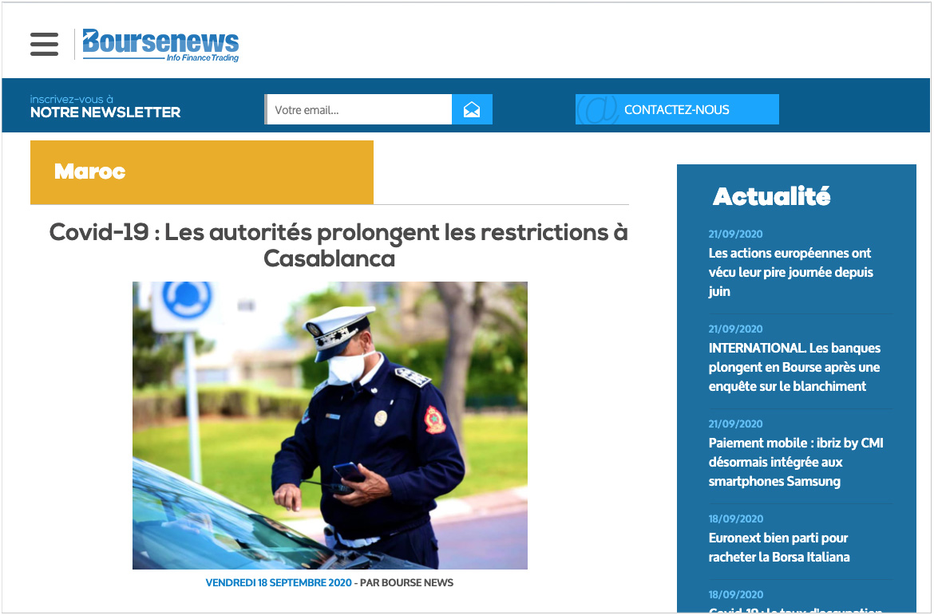Click the Vendredi 18 Septembre 2020 date
The height and width of the screenshot is (615, 934).
coord(278,583)
